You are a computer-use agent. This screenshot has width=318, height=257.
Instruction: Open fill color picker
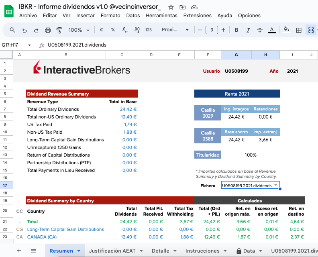point(286,30)
